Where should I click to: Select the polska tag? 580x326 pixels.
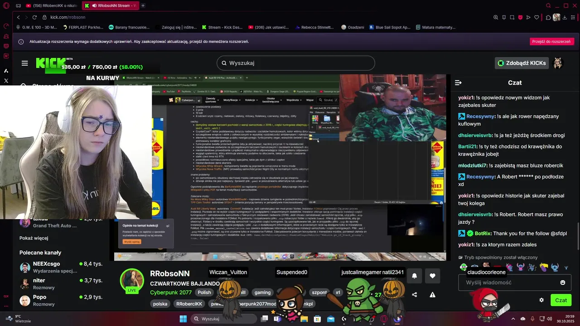tap(160, 304)
